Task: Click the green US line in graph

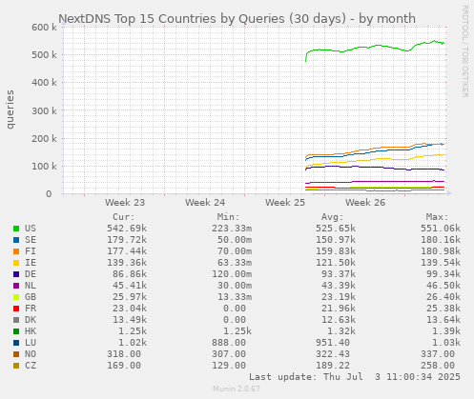Action: [375, 46]
